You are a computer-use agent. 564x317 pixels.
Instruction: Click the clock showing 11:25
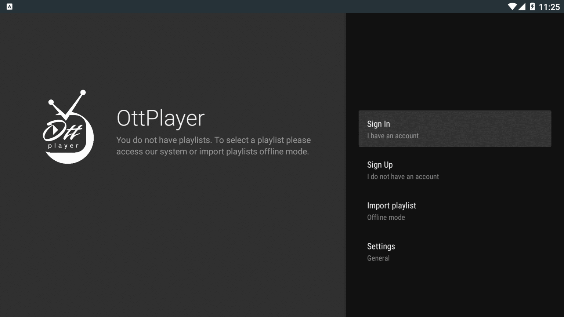(549, 6)
